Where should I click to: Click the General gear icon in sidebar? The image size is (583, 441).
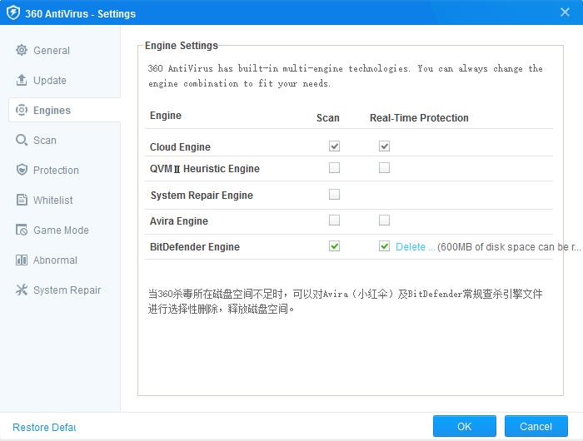click(x=22, y=51)
